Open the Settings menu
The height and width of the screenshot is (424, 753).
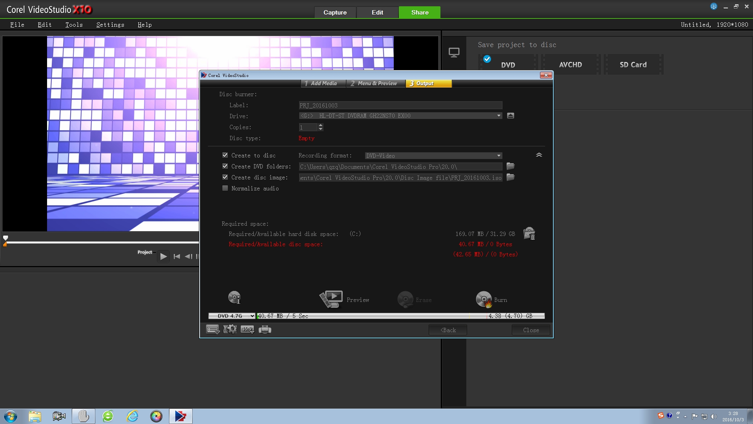(110, 25)
